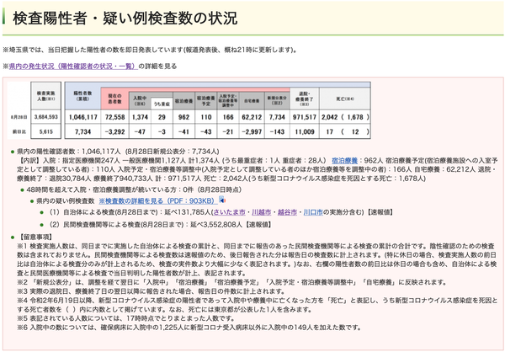Image resolution: width=505 pixels, height=352 pixels.
Task: Click the 死亡(※4) column header
Action: coord(345,99)
